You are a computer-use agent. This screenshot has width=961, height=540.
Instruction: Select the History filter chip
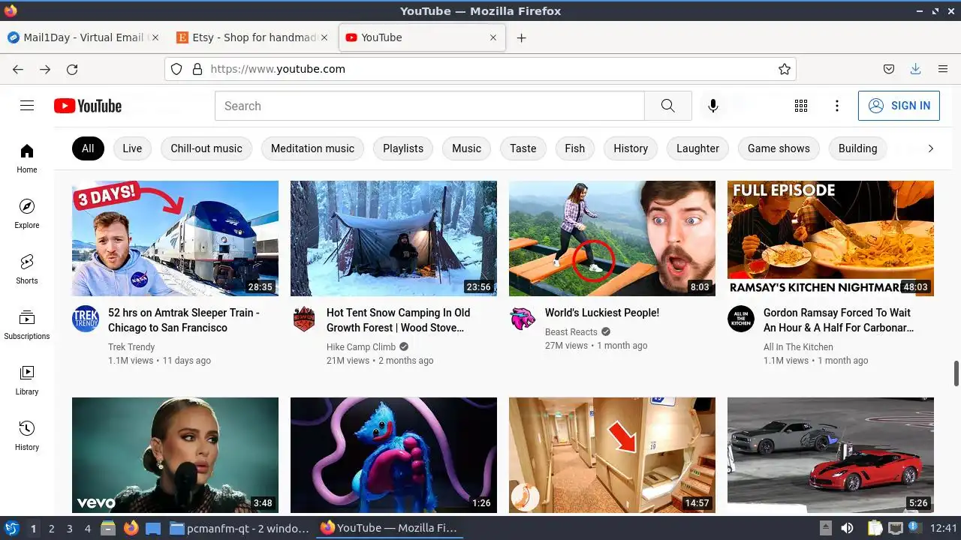(x=631, y=148)
